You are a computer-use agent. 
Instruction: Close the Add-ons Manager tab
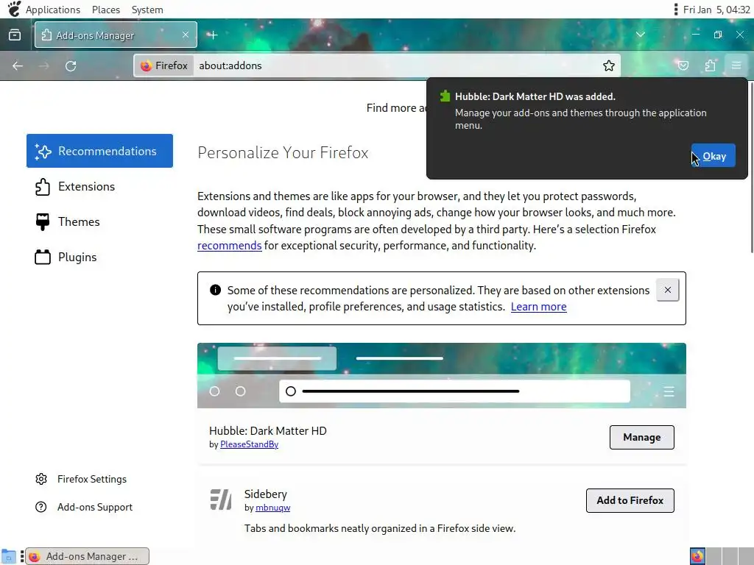186,35
